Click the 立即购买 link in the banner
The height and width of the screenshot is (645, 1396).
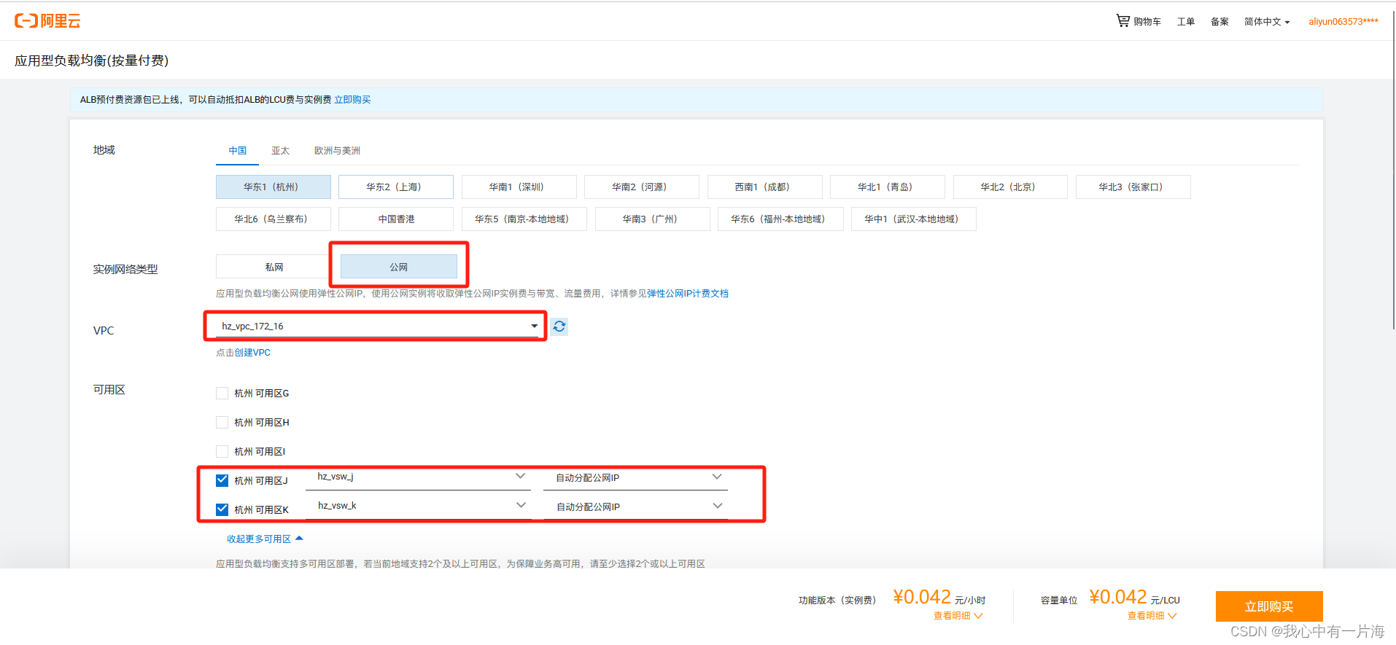click(x=352, y=100)
